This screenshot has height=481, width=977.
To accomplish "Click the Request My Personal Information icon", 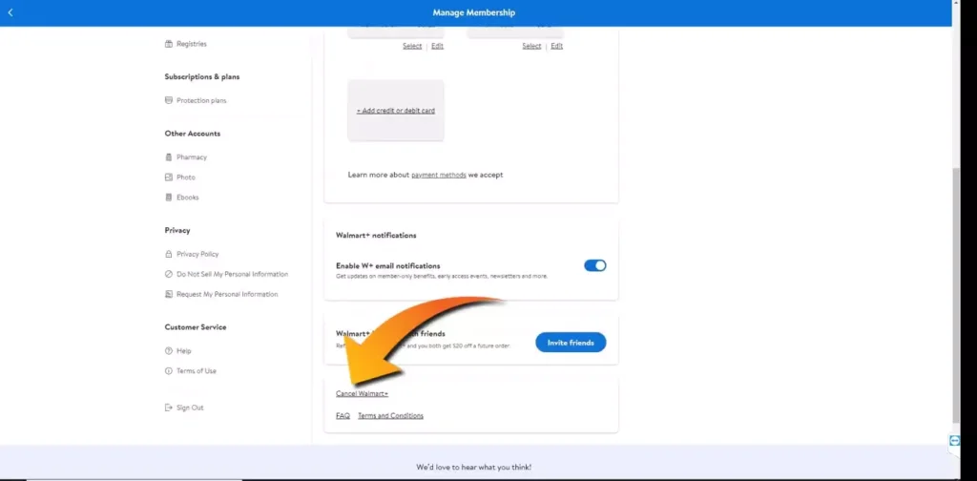I will [x=168, y=294].
